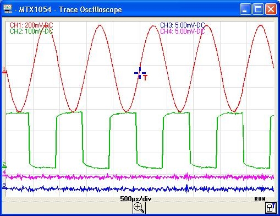The height and width of the screenshot is (216, 280).
Task: Select the CH1 ground level marker
Action: pos(4,71)
